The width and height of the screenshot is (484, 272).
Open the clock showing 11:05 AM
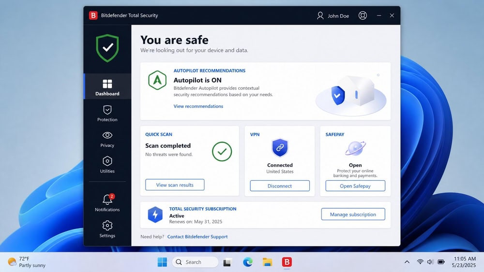click(464, 262)
